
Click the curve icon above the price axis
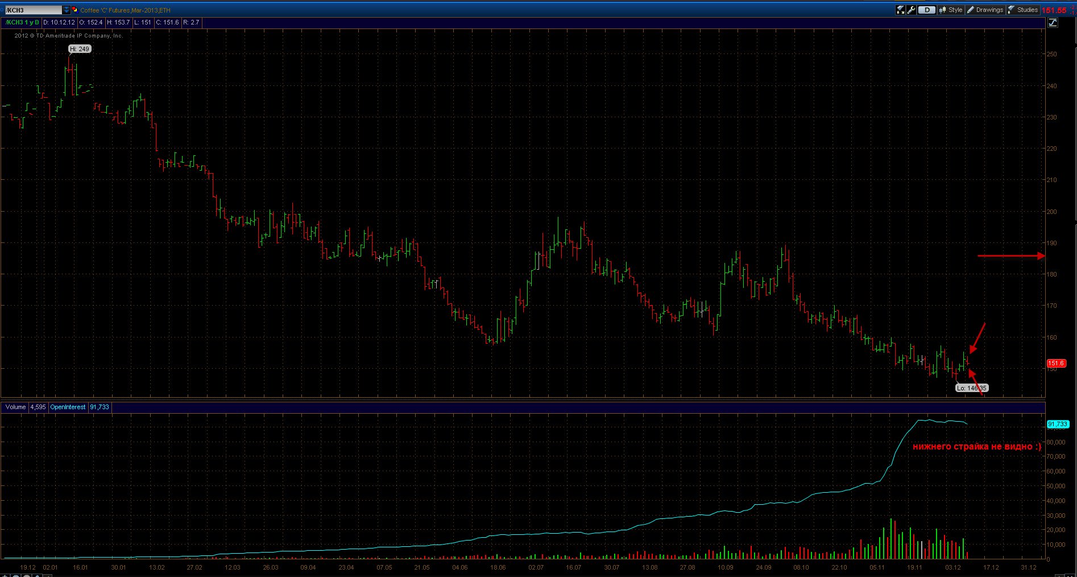(x=1053, y=22)
